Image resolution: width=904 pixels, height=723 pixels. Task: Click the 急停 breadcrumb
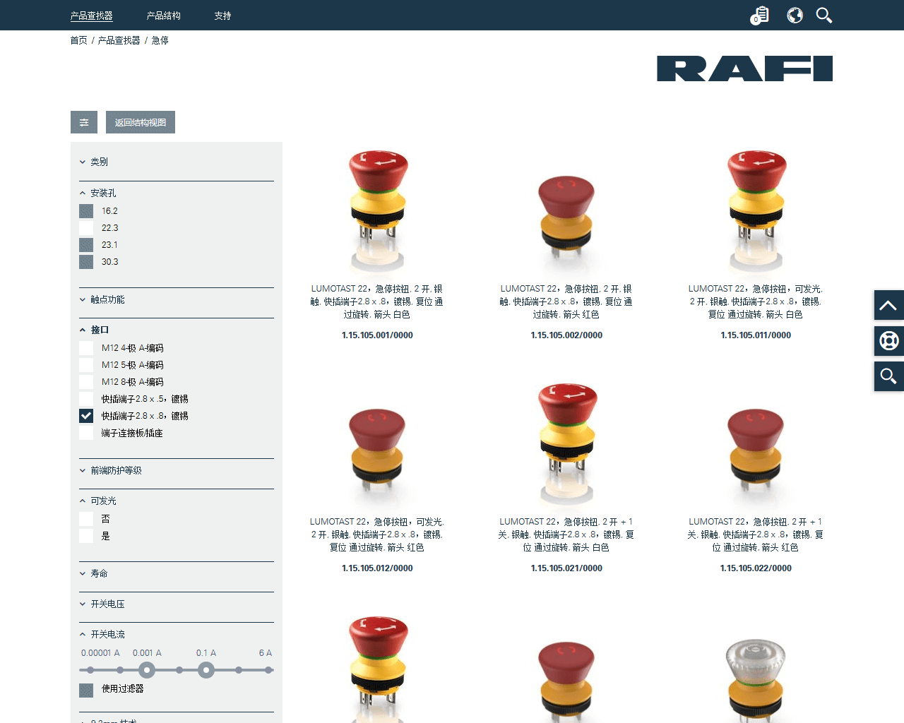click(160, 40)
